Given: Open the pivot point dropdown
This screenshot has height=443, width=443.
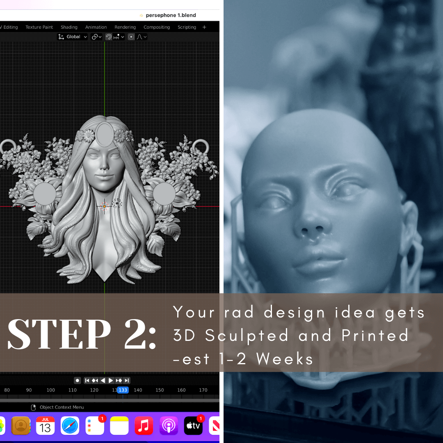Looking at the screenshot, I should (x=96, y=37).
